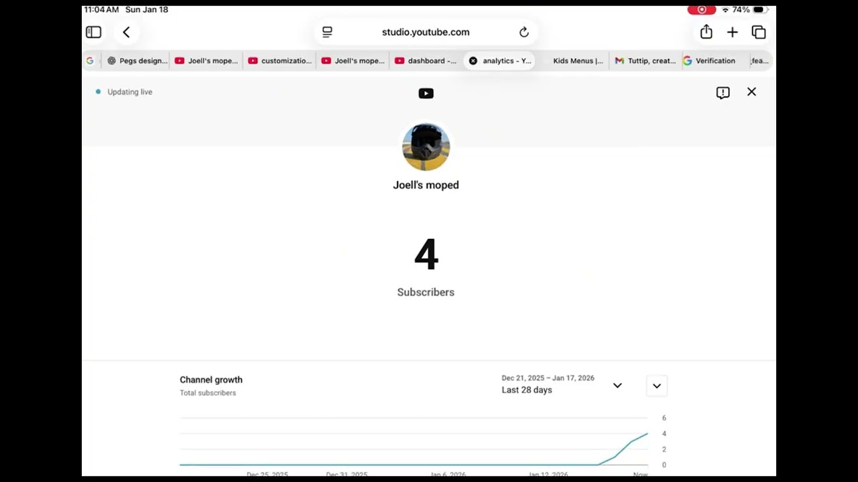Click the Channel growth heading
The image size is (858, 482).
point(211,380)
